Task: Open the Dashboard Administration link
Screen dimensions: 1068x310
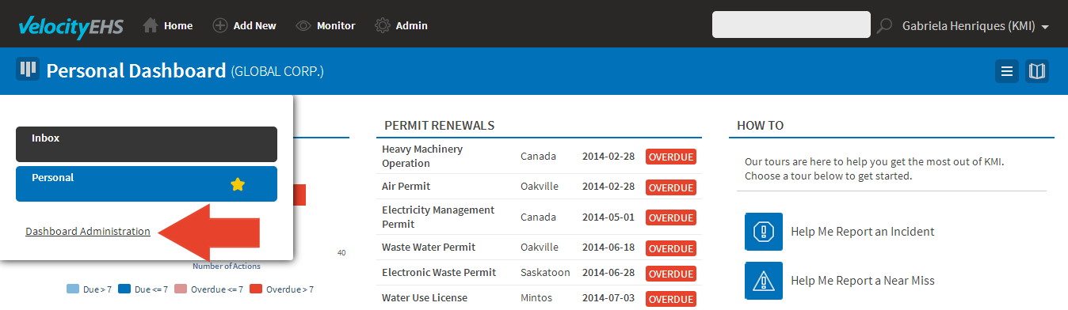Action: pos(88,232)
